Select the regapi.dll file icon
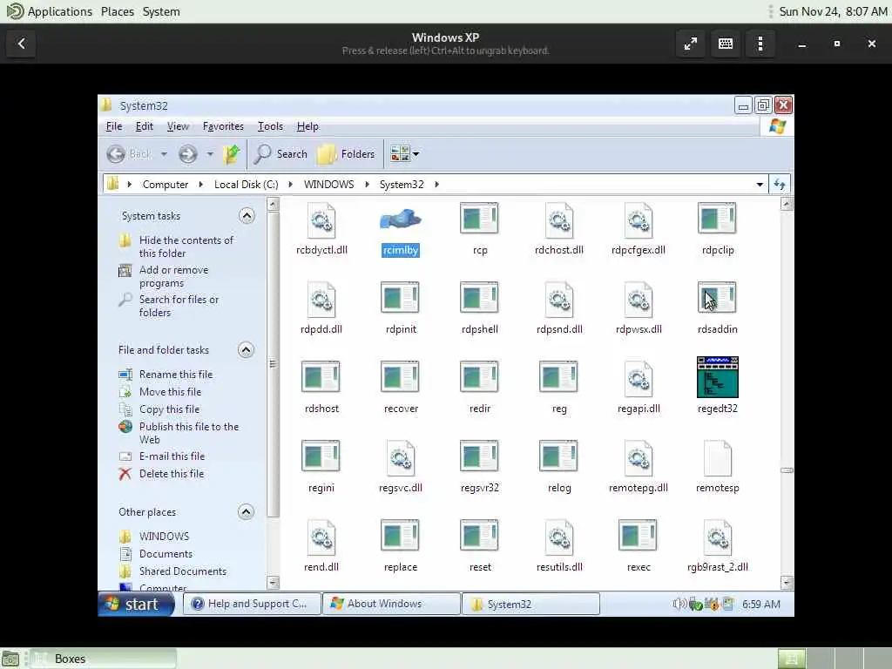The image size is (892, 669). coord(639,379)
